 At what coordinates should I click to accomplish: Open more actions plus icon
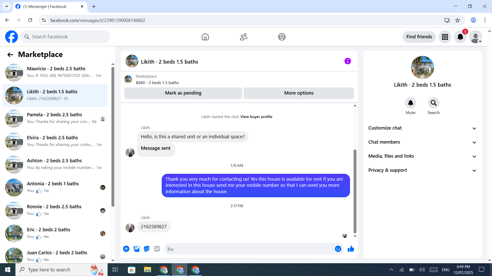126,249
